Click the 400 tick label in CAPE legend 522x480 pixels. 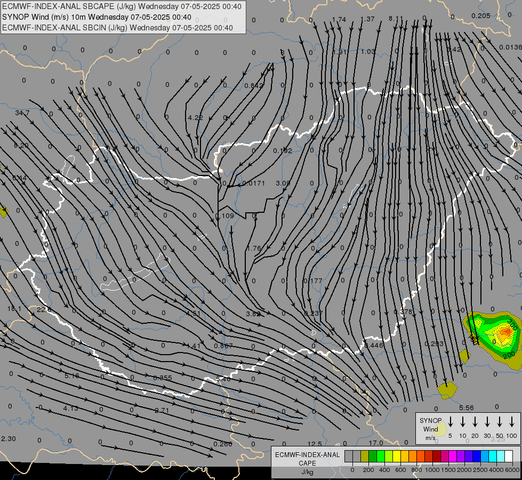point(384,470)
